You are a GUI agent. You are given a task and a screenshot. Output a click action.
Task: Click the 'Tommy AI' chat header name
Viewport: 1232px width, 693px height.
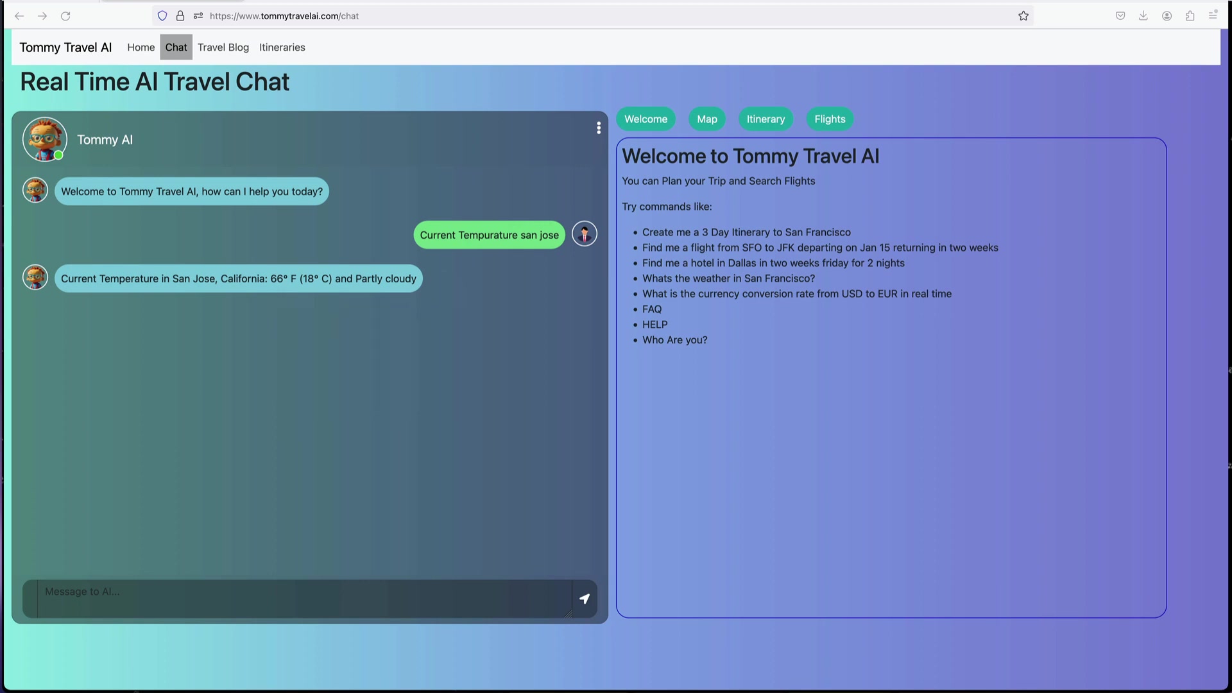pos(105,139)
